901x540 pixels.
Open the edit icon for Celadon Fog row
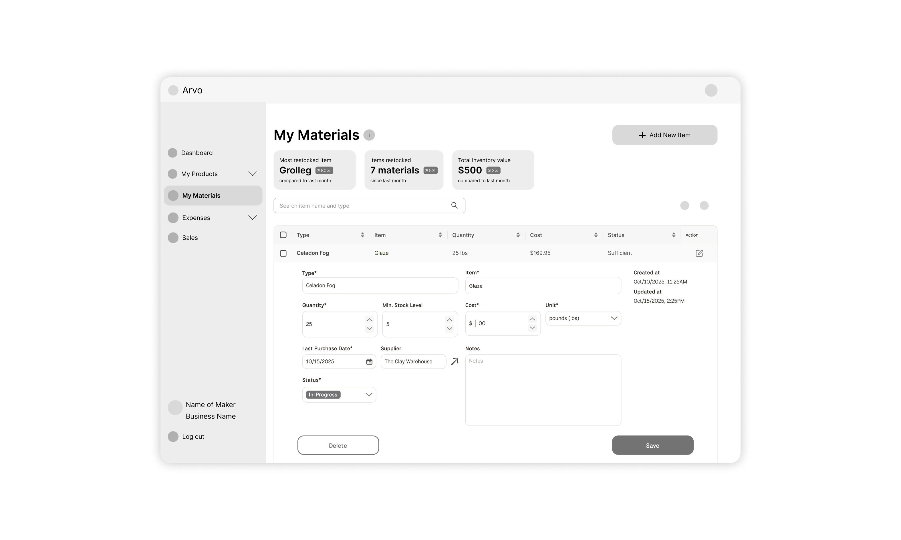coord(699,253)
